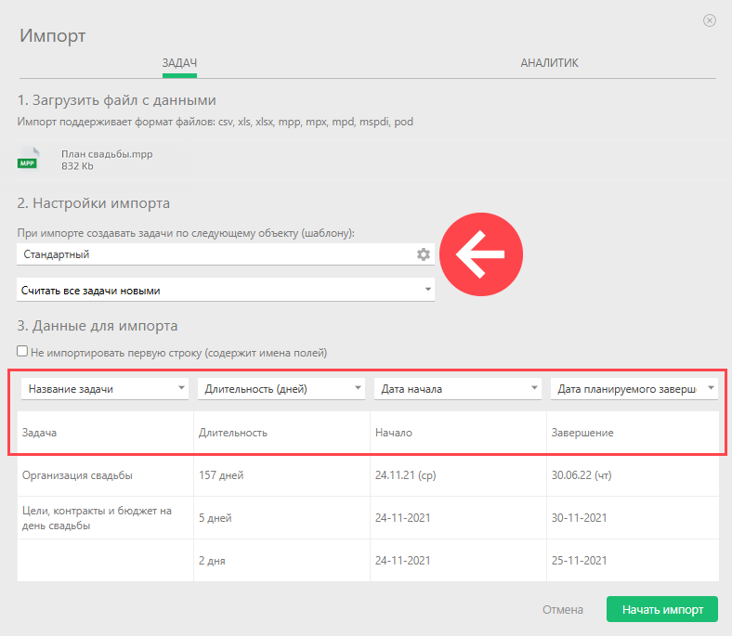Click the 'Начало' header cell
732x636 pixels.
point(459,433)
